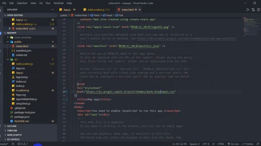
Task: Open README.md file
Action: pyautogui.click(x=22, y=121)
